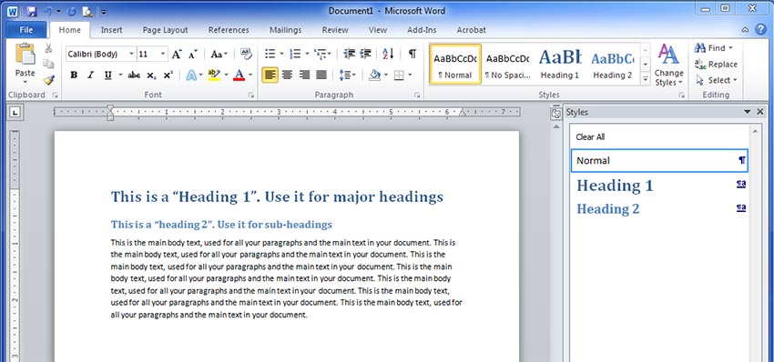Screen dimensions: 774x362
Task: Select the Format Painter brush
Action: 48,79
